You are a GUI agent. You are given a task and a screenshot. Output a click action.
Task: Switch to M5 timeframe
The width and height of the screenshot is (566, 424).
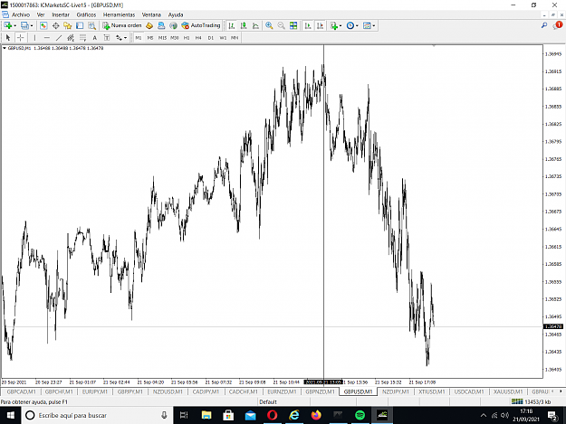coord(150,38)
